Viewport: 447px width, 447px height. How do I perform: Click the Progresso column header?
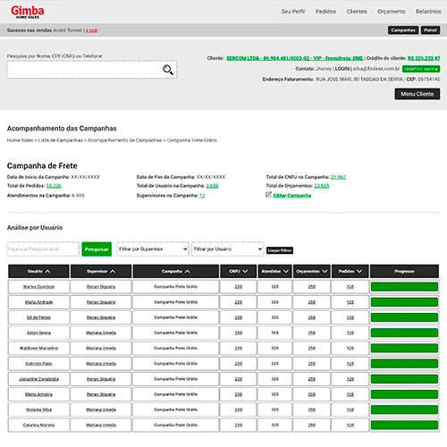point(404,271)
